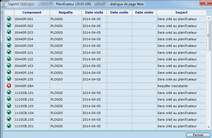Viewport: 212px width, 138px height.
Task: Click green check icon for 00440P.105
Action: (9, 79)
